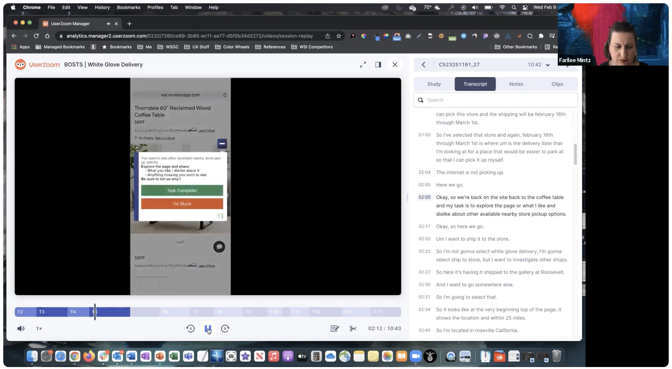Select the Study tab
The height and width of the screenshot is (369, 672).
coord(434,84)
